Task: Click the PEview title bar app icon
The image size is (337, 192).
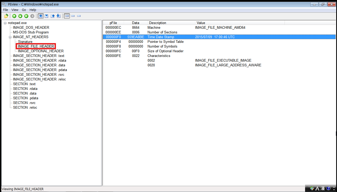Action: 4,4
